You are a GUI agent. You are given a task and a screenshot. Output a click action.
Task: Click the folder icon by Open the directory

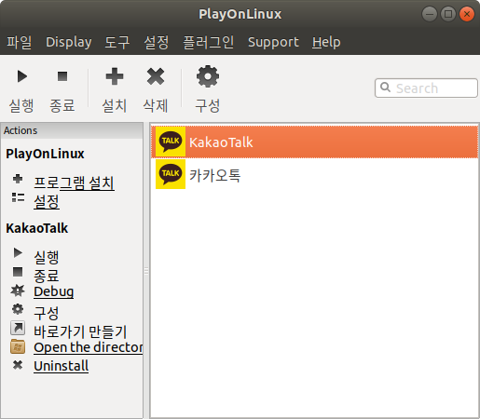click(x=18, y=346)
